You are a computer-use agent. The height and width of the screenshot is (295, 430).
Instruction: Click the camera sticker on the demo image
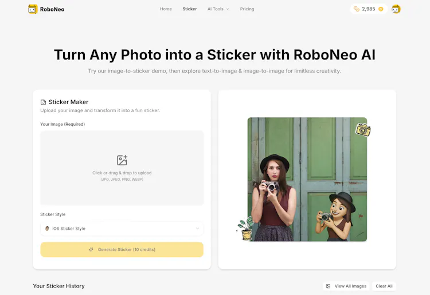tap(363, 130)
